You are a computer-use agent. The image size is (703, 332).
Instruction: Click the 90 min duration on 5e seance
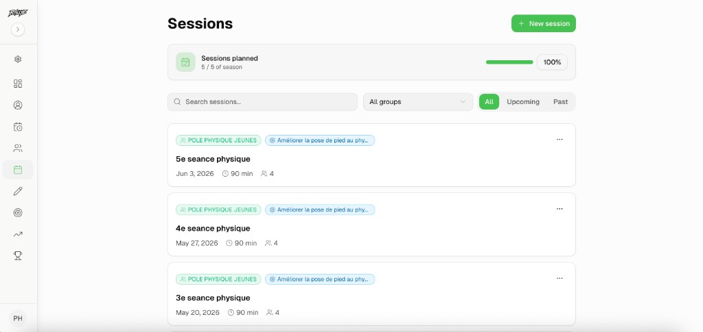(x=238, y=173)
